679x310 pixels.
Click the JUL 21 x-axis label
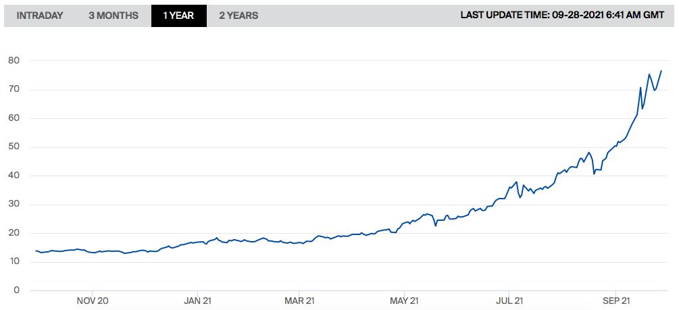point(509,301)
